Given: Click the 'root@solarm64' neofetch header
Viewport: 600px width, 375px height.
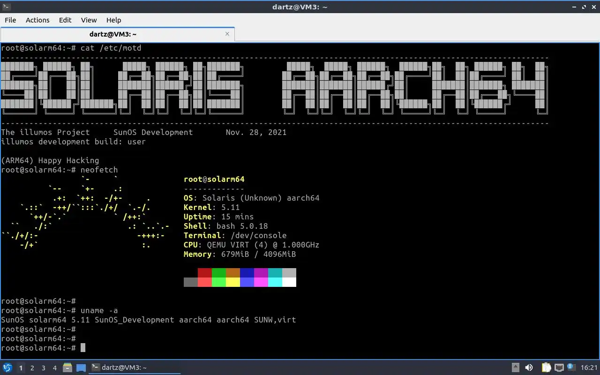Looking at the screenshot, I should point(214,179).
